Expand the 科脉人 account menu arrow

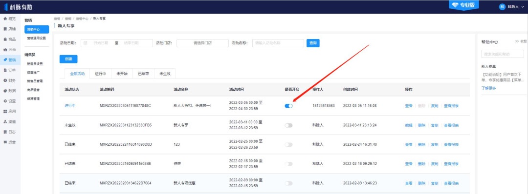tap(523, 7)
